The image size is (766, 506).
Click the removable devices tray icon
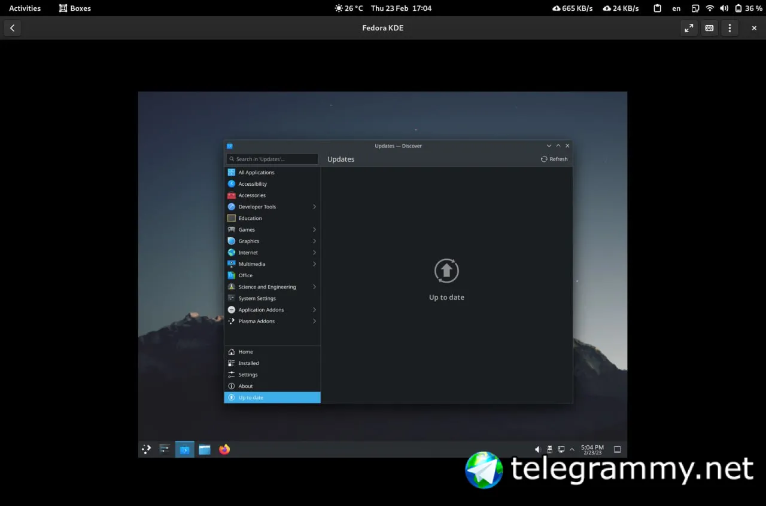coord(549,449)
